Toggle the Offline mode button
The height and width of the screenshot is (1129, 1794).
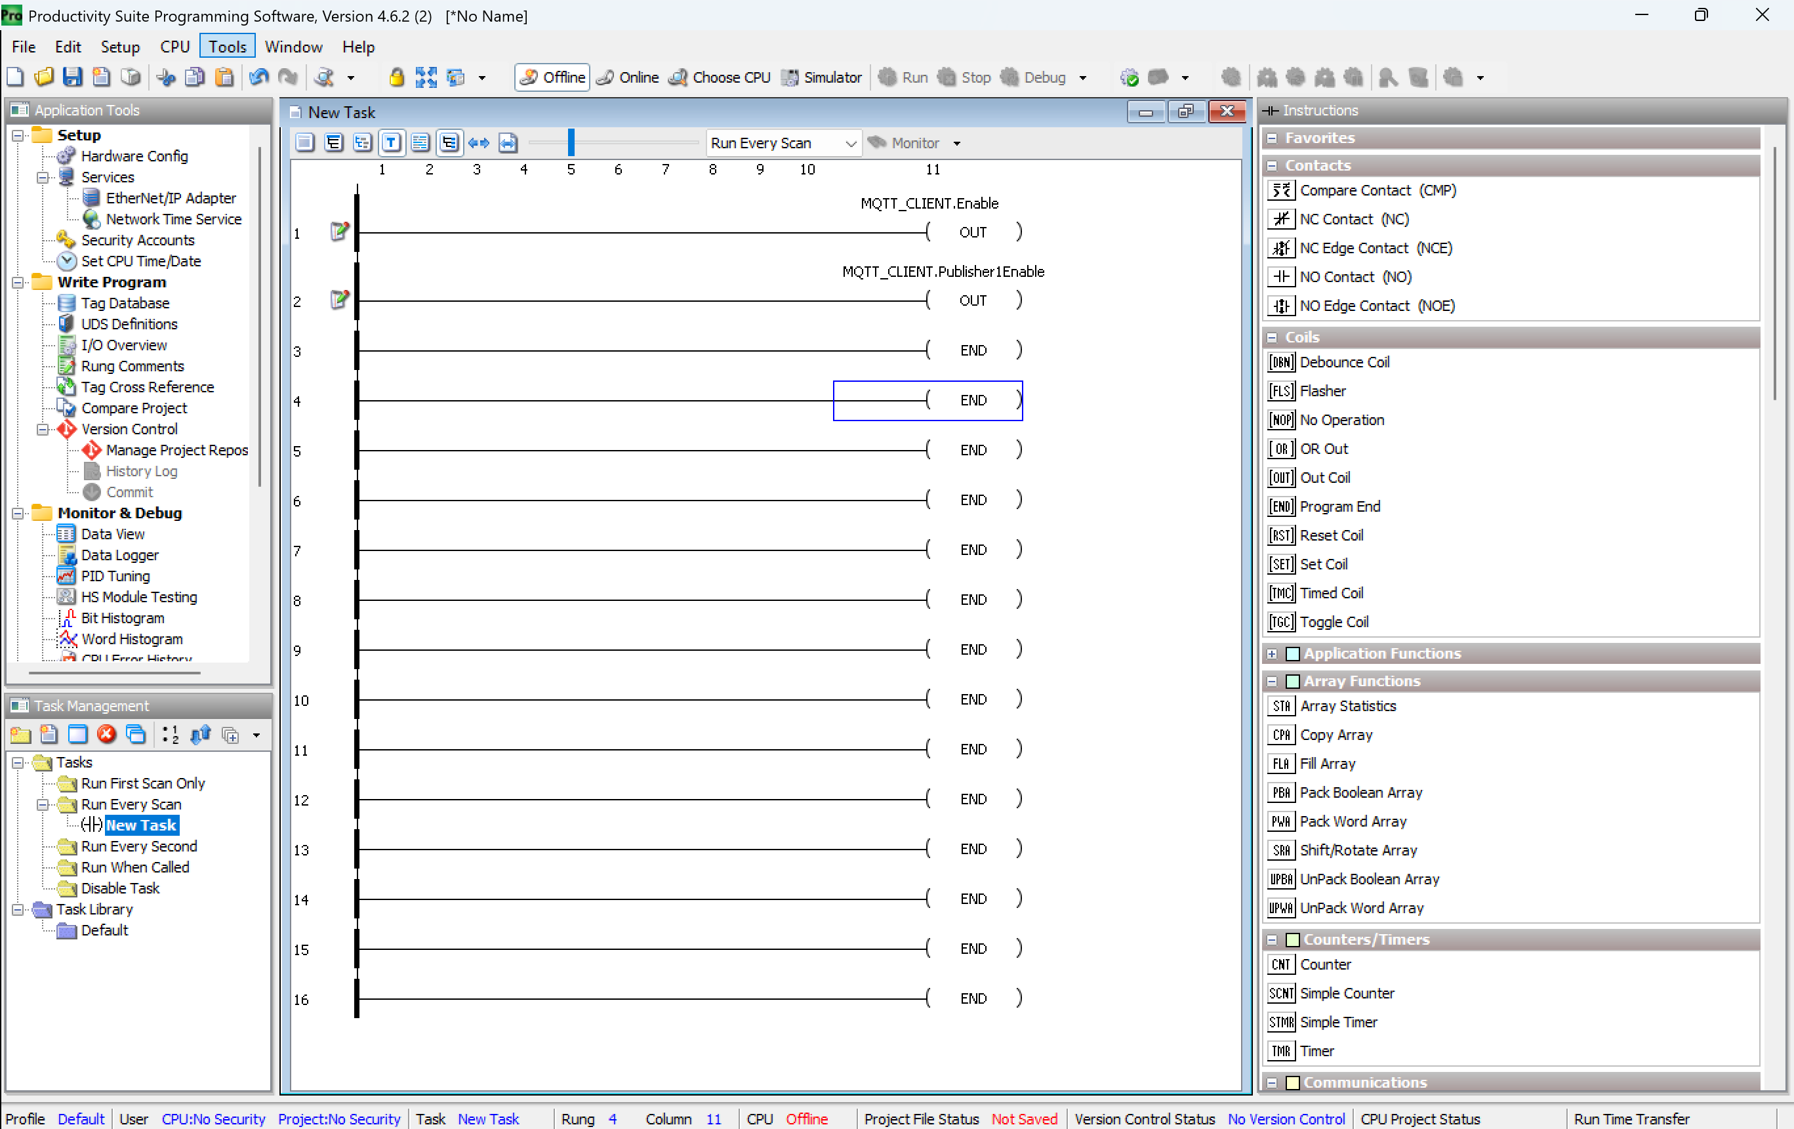tap(552, 77)
